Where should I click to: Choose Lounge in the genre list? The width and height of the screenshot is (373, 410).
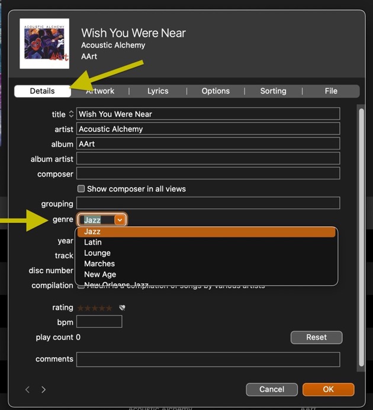tap(207, 253)
